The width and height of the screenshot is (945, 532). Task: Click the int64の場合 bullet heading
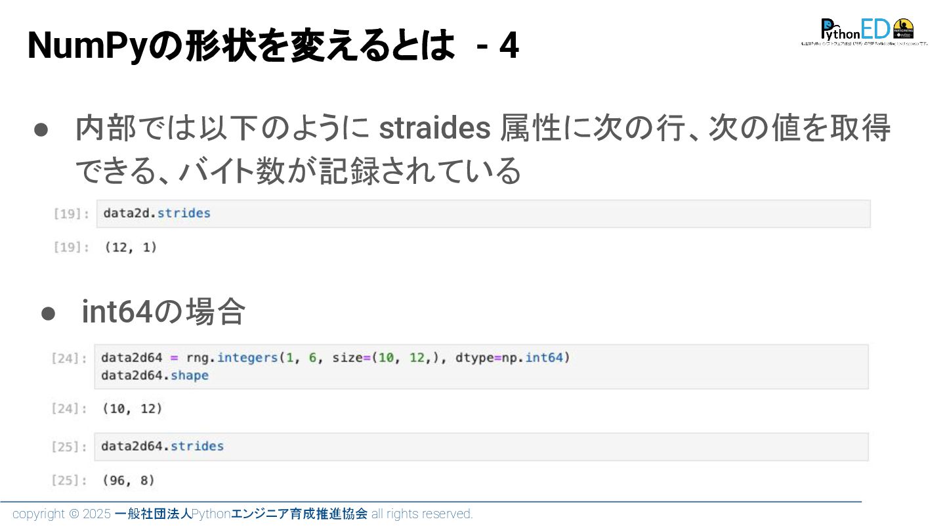click(x=163, y=311)
